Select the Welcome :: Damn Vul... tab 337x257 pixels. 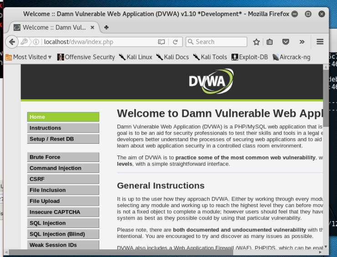click(x=54, y=27)
